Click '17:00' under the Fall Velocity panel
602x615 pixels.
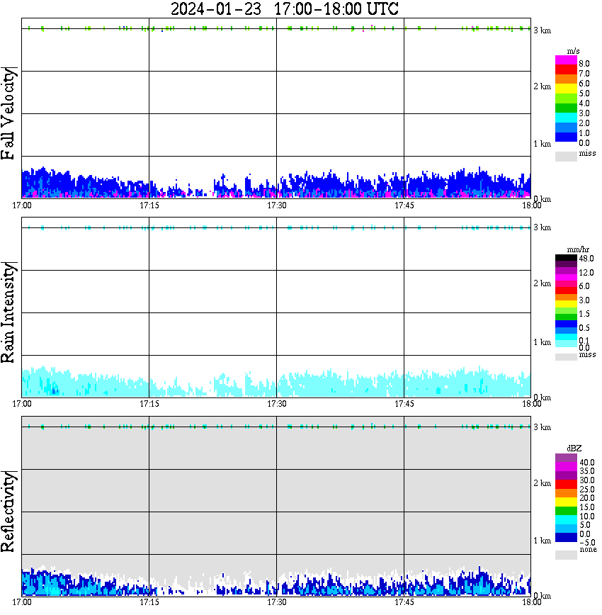point(22,205)
